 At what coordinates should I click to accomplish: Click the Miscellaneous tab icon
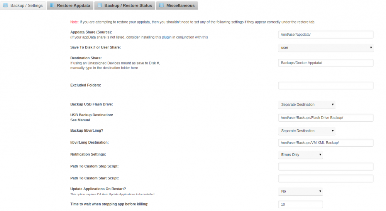pos(161,5)
